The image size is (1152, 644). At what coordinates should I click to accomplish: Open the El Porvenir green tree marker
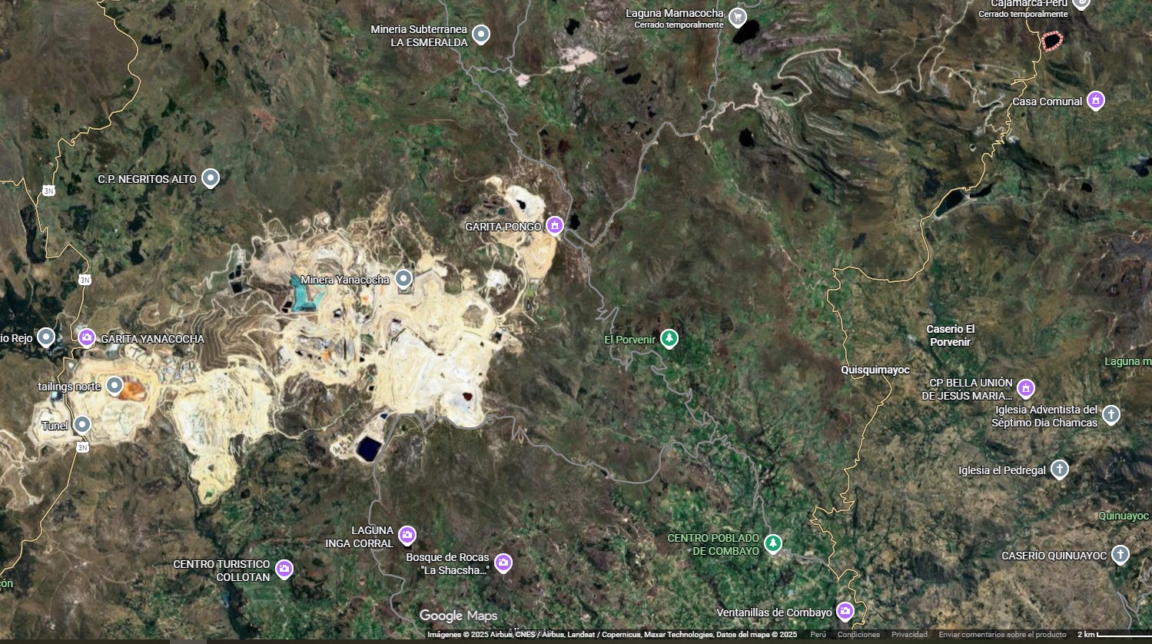point(669,338)
